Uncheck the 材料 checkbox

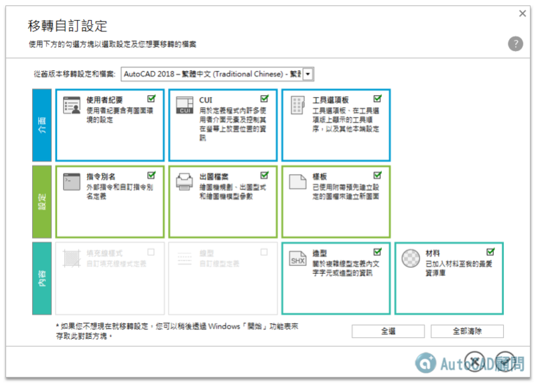pos(490,252)
